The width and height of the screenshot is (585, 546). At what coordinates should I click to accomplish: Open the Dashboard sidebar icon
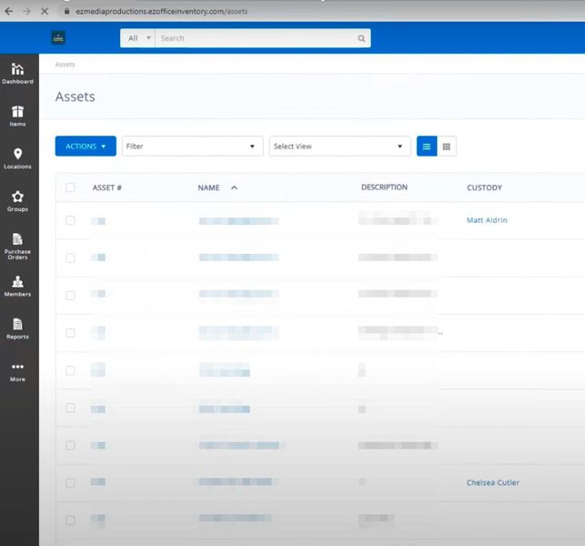pyautogui.click(x=17, y=74)
